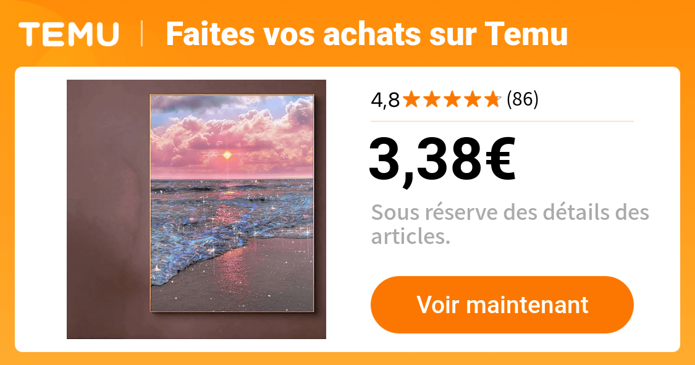Viewport: 695px width, 365px height.
Task: Click the third middle rating star
Action: [x=453, y=99]
